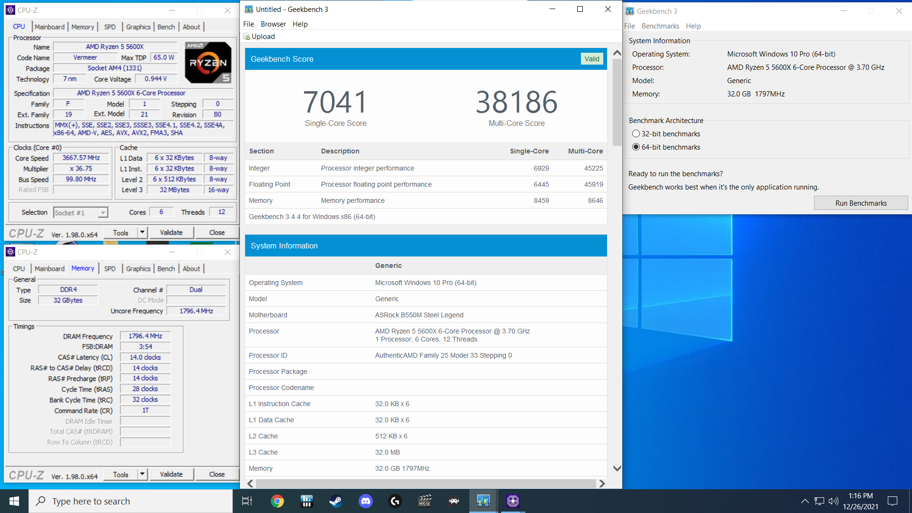Click the ASRock B550M Steel Legend entry
Viewport: 912px width, 513px height.
tap(419, 315)
